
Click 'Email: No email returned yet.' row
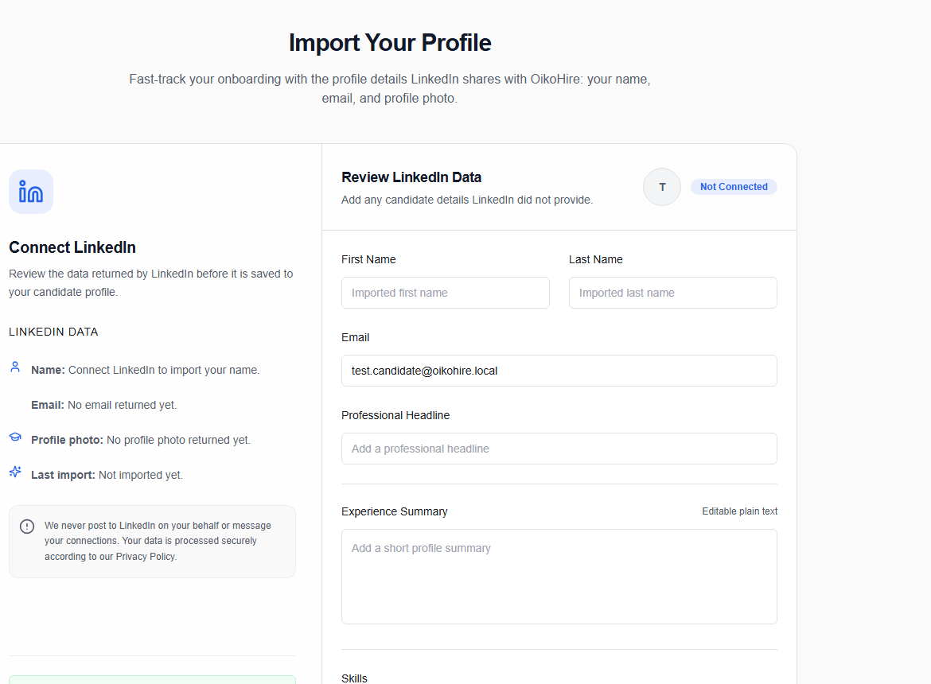104,405
